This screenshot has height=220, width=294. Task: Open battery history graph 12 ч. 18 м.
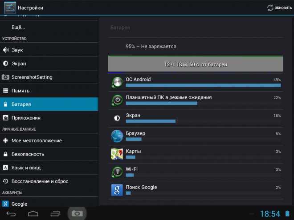pyautogui.click(x=196, y=64)
